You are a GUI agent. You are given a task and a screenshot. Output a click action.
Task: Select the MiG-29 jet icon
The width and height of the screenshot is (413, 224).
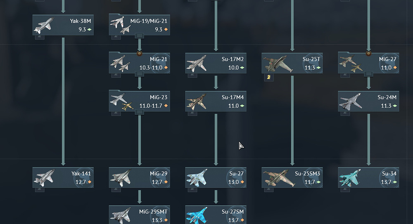(121, 178)
